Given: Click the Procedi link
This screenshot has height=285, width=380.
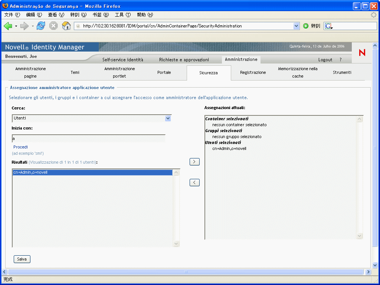Looking at the screenshot, I should (21, 147).
